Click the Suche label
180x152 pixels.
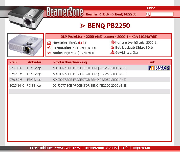pos(150,8)
